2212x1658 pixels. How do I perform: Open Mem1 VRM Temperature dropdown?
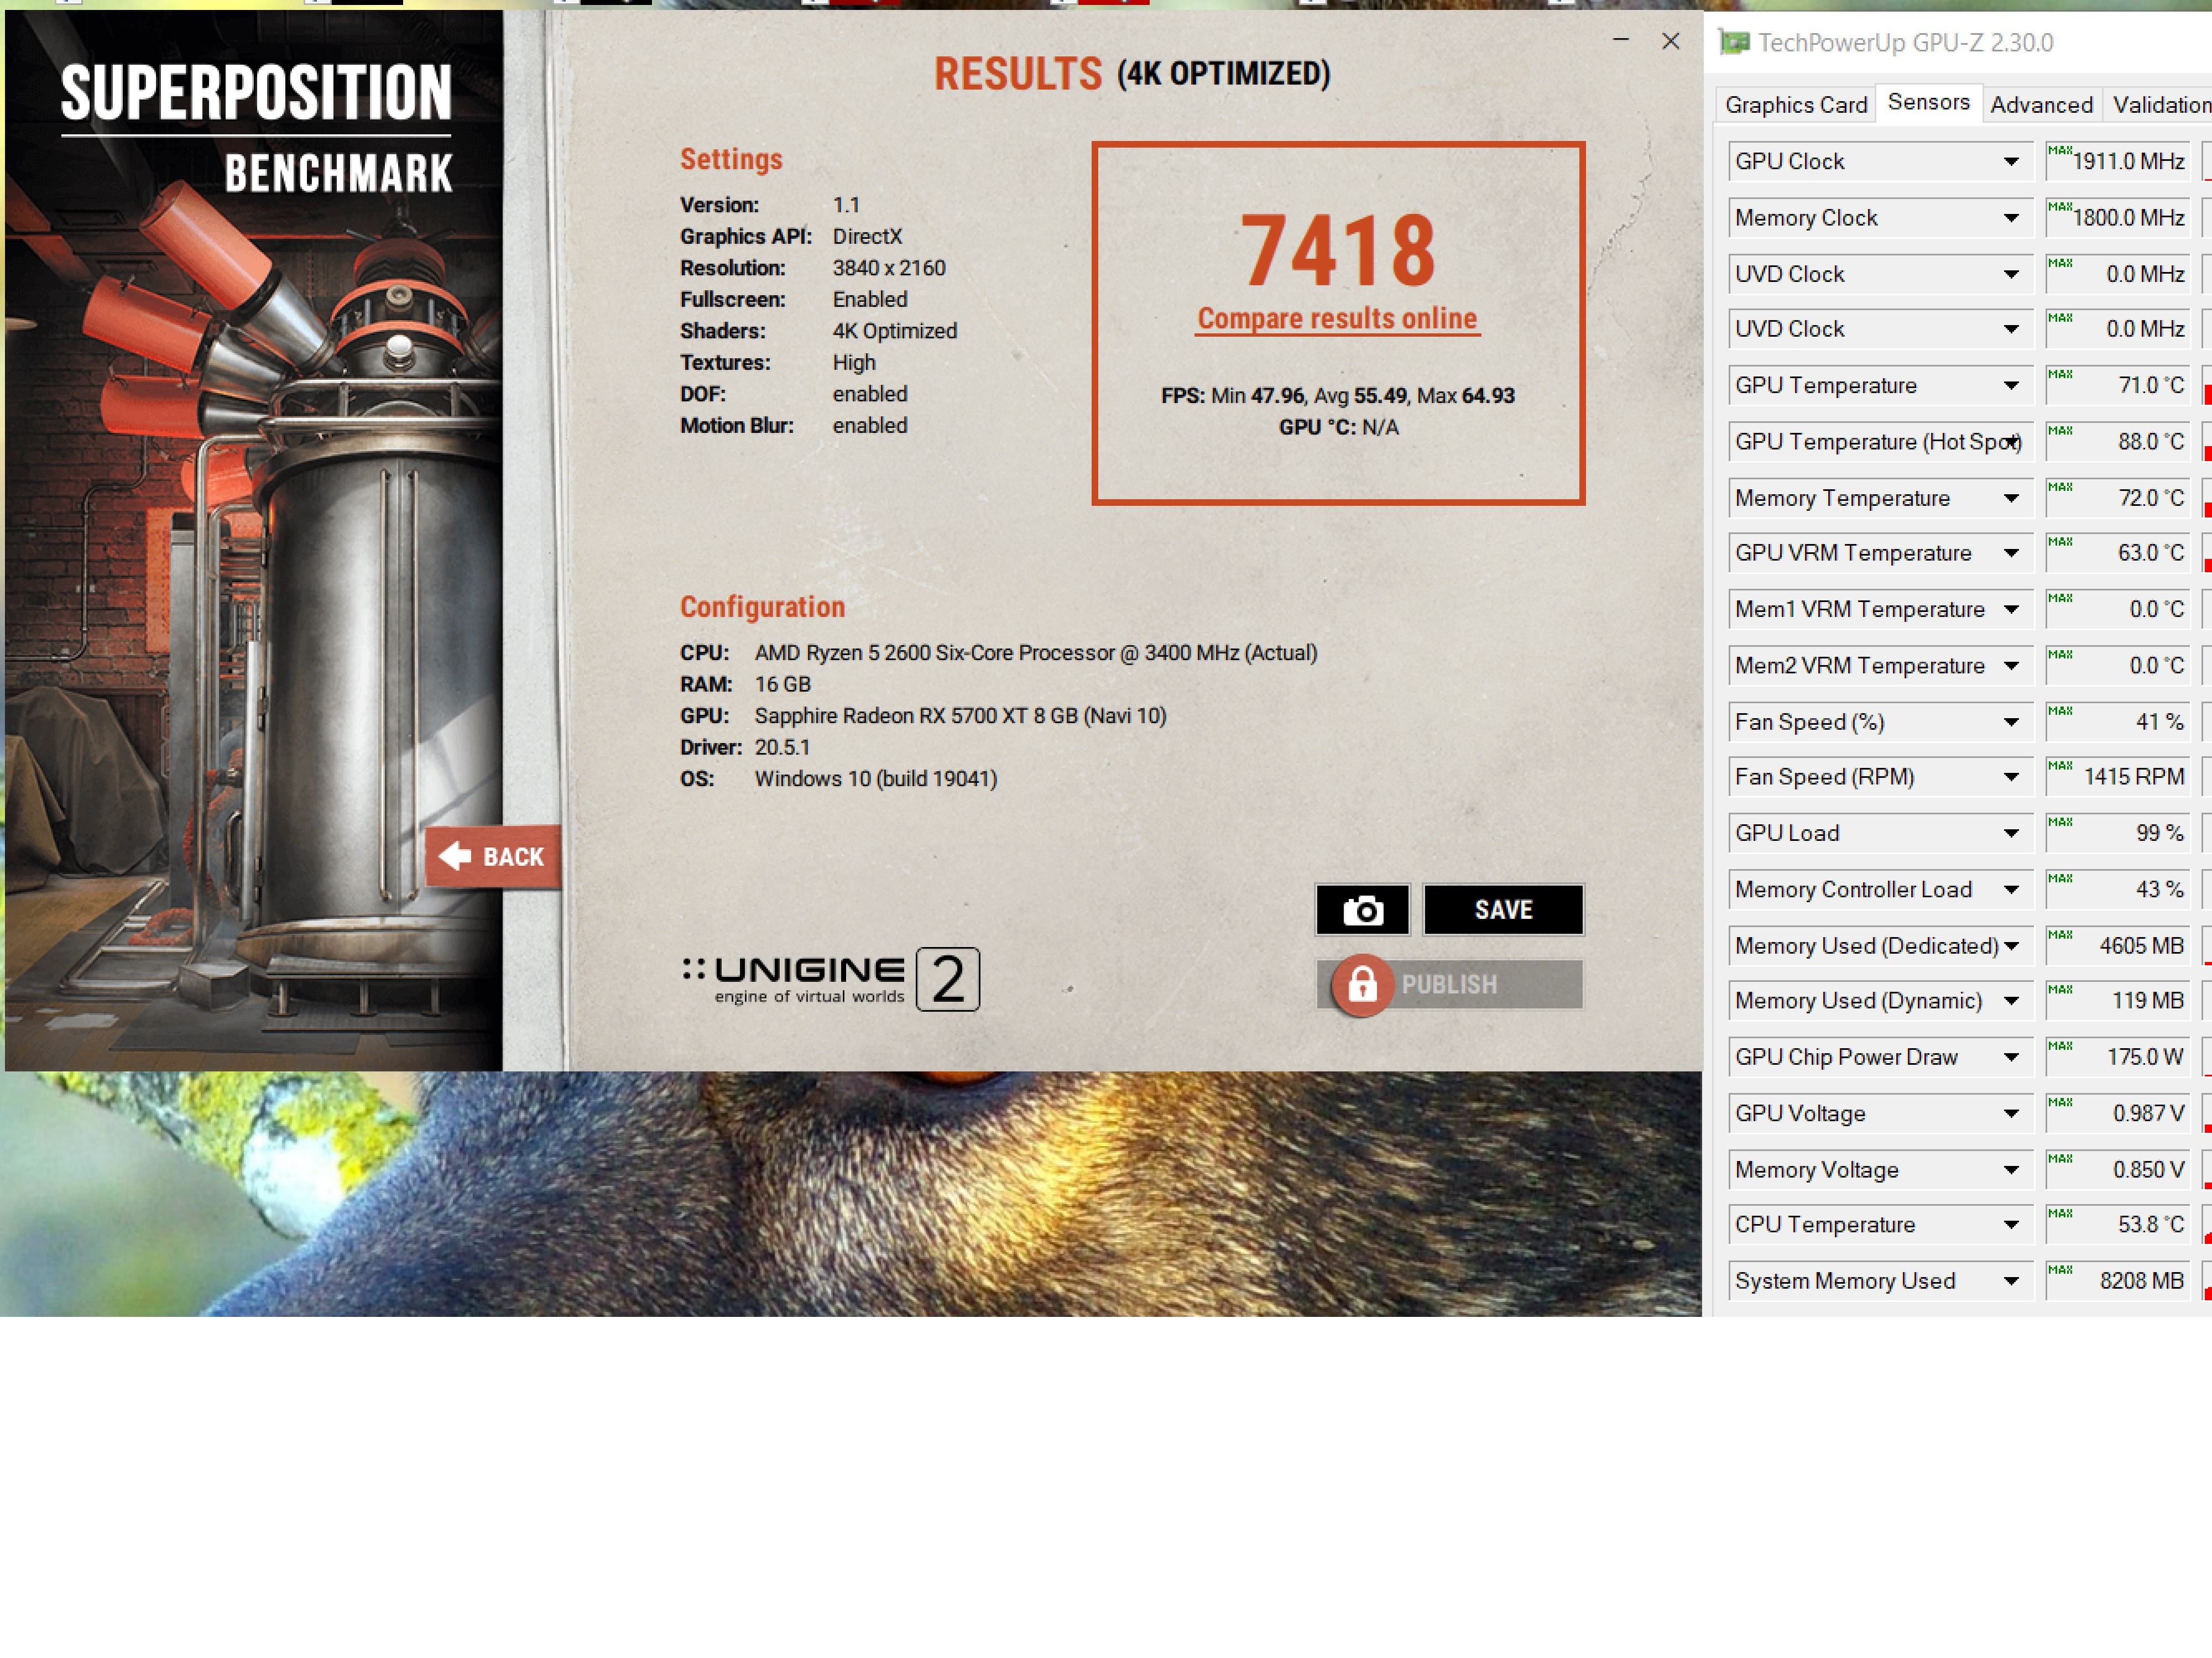2011,609
